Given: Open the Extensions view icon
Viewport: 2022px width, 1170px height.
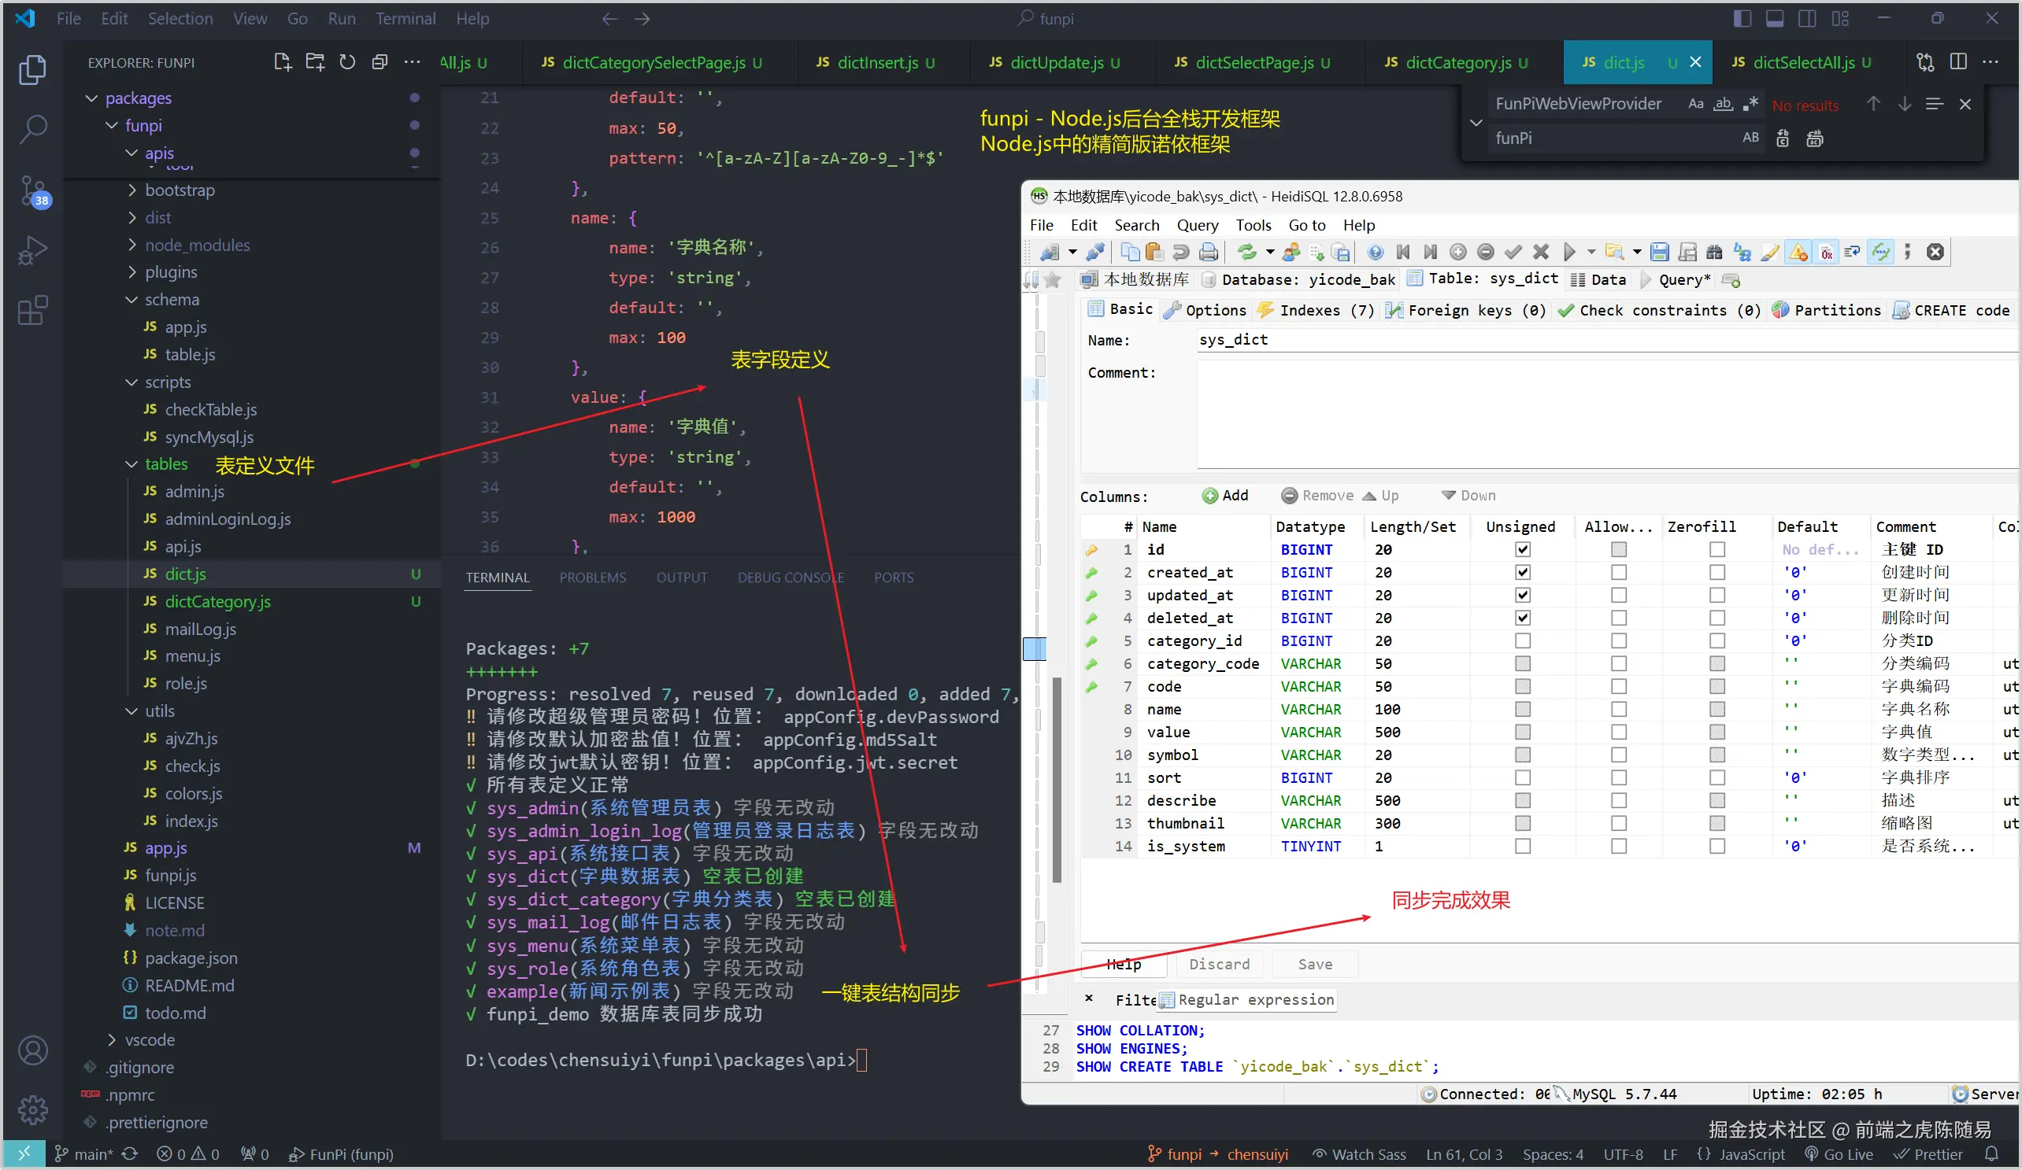Looking at the screenshot, I should [x=33, y=310].
